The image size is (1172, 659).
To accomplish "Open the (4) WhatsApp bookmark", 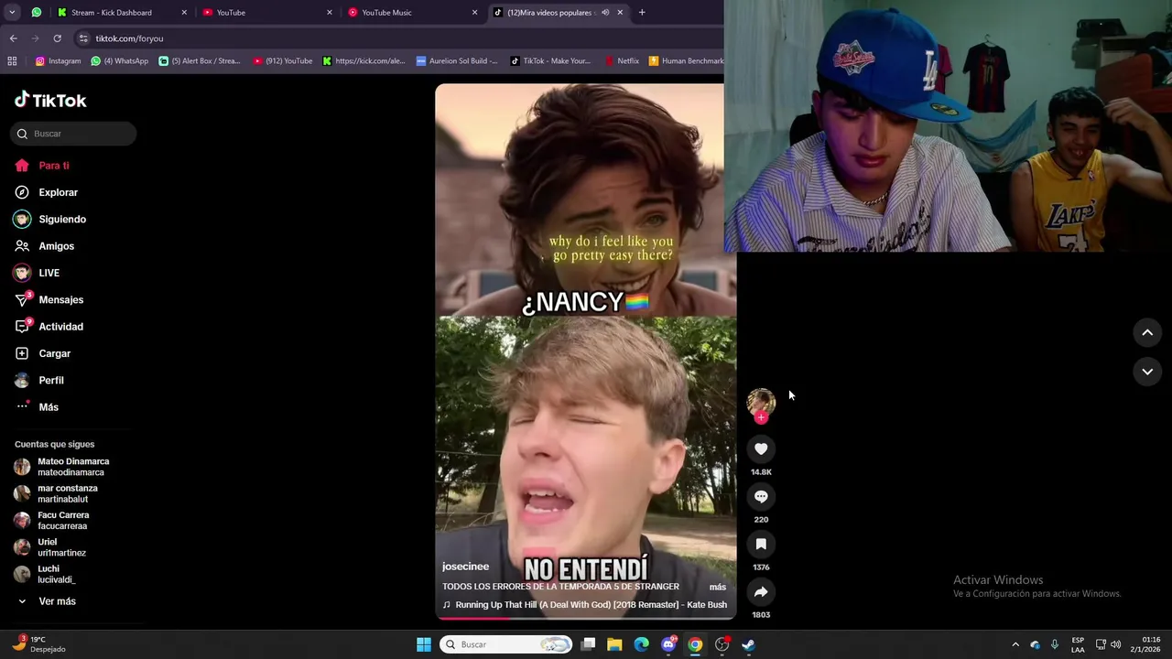I will pos(120,61).
